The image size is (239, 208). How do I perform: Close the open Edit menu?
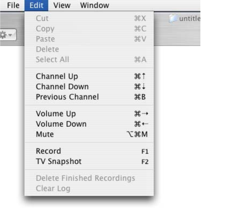pyautogui.click(x=36, y=5)
